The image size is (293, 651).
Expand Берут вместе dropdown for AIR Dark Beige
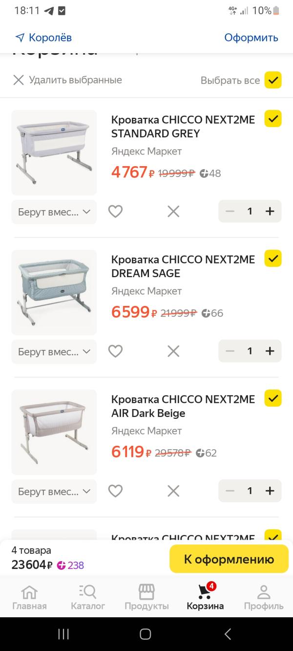pos(54,491)
